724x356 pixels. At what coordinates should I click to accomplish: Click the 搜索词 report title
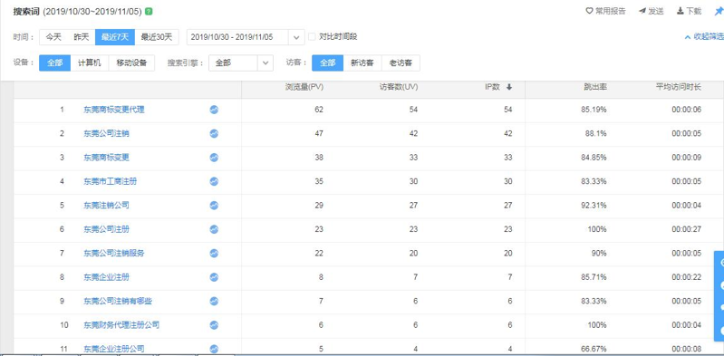tap(26, 12)
